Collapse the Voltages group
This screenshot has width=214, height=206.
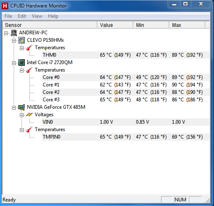pos(22,115)
